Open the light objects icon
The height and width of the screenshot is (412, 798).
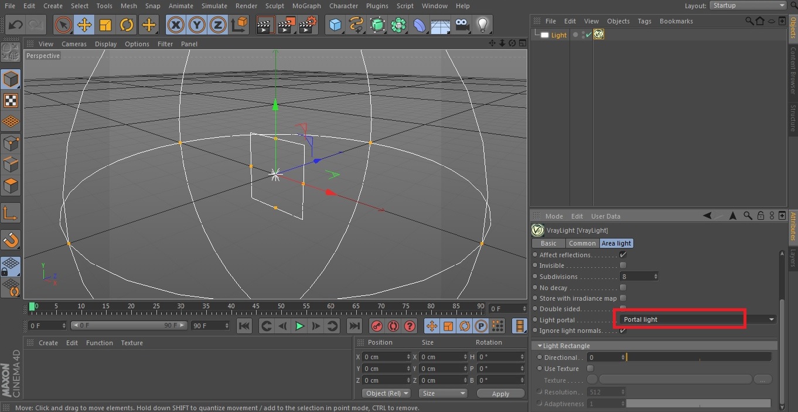pyautogui.click(x=482, y=25)
